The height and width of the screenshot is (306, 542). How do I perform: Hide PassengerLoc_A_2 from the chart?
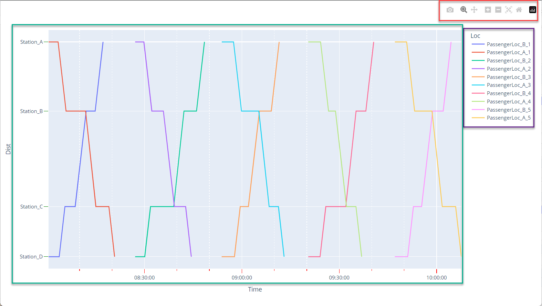[508, 69]
